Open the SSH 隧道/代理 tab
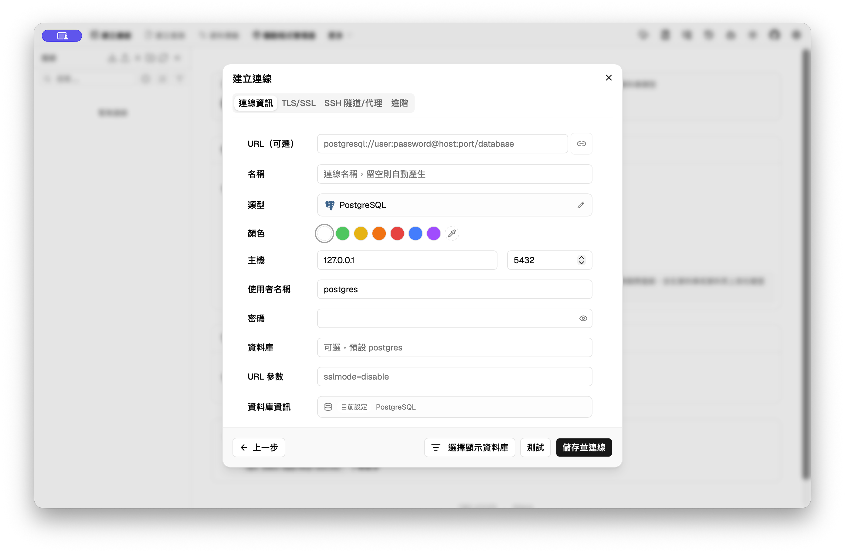This screenshot has height=553, width=845. pyautogui.click(x=353, y=103)
